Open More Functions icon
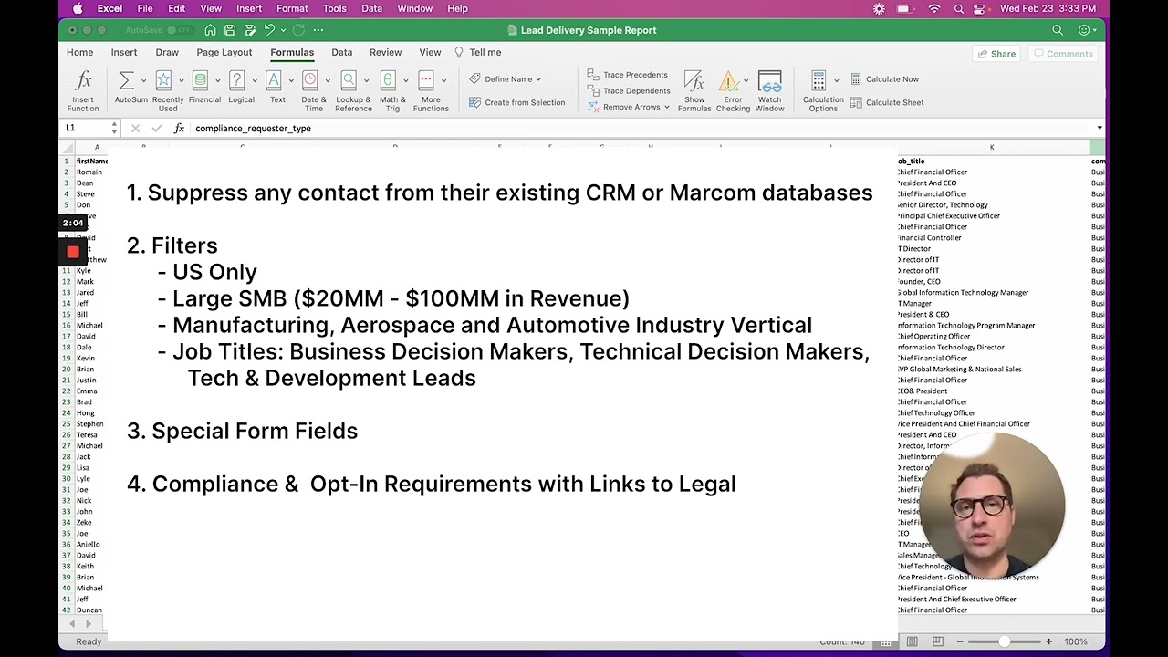The height and width of the screenshot is (657, 1168). click(x=426, y=81)
